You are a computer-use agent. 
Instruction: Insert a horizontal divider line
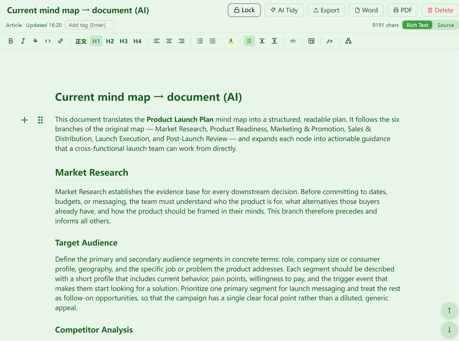(293, 41)
